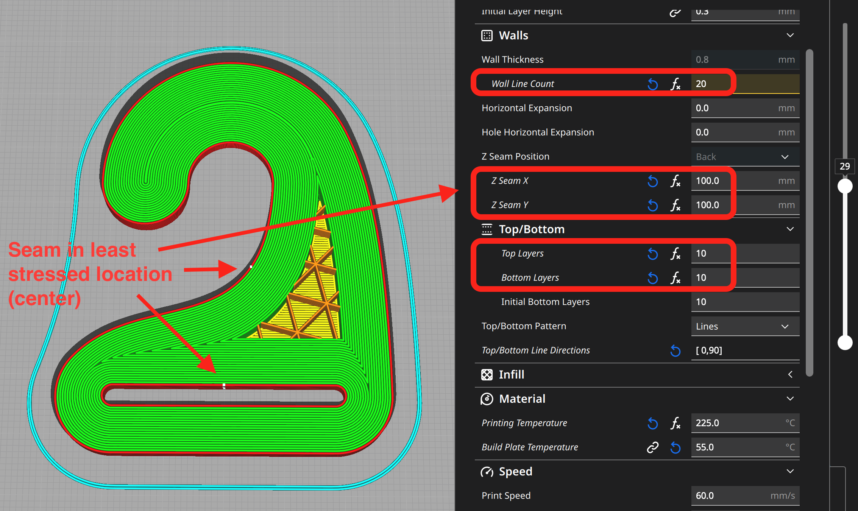Click the fx icon beside Z Seam X
This screenshot has width=858, height=511.
pyautogui.click(x=675, y=181)
